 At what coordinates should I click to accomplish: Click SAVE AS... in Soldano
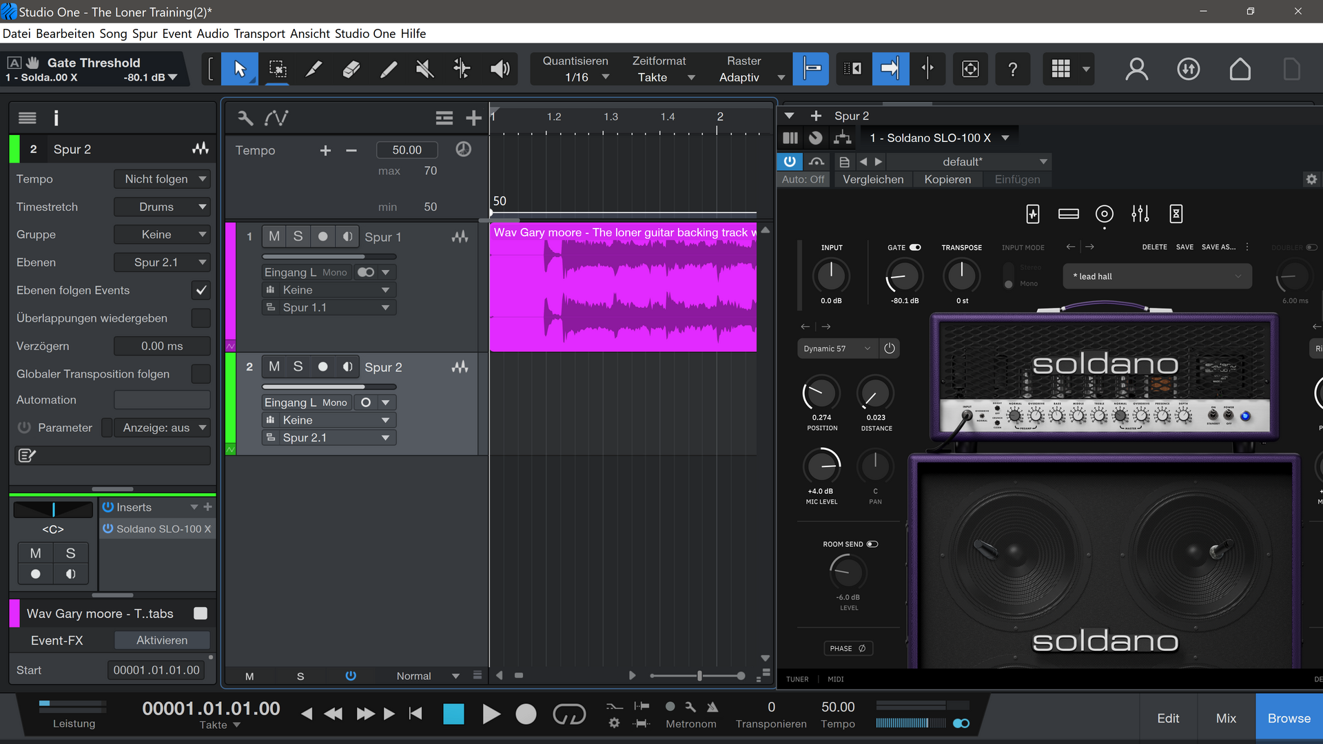pos(1218,247)
